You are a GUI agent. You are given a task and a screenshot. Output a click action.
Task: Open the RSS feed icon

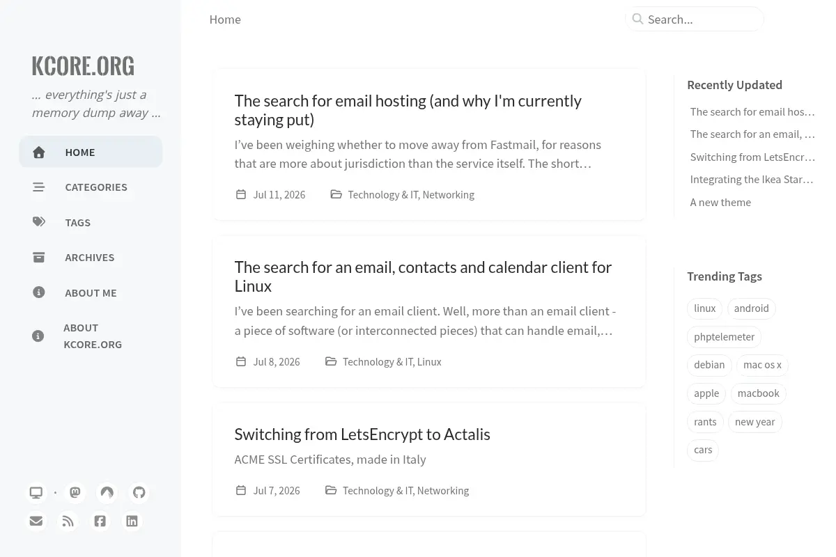pyautogui.click(x=68, y=521)
